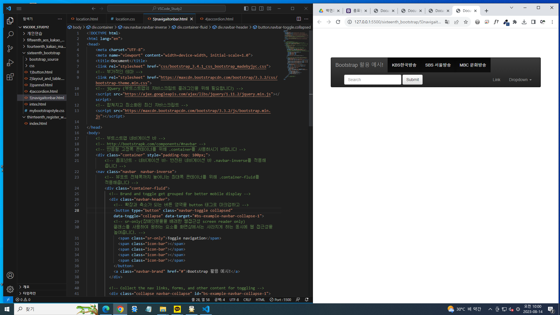
Task: Click the Split Editor Right icon
Action: tap(299, 19)
